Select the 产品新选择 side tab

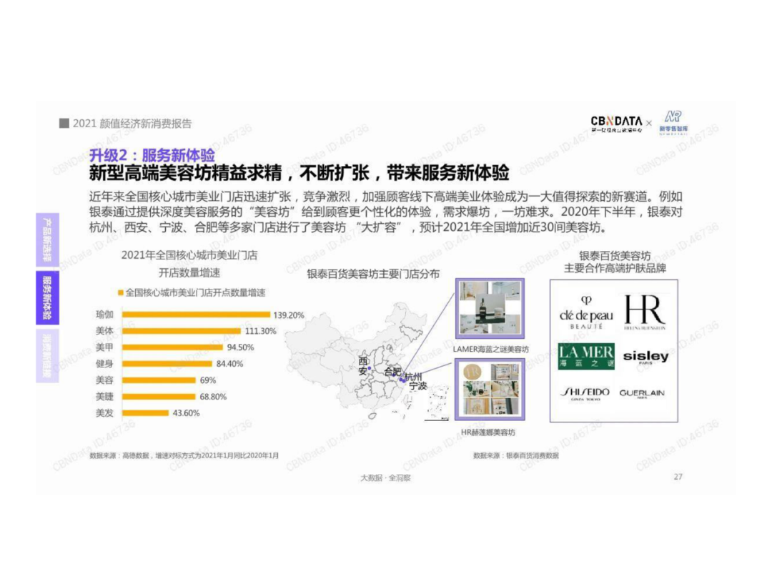click(x=47, y=239)
